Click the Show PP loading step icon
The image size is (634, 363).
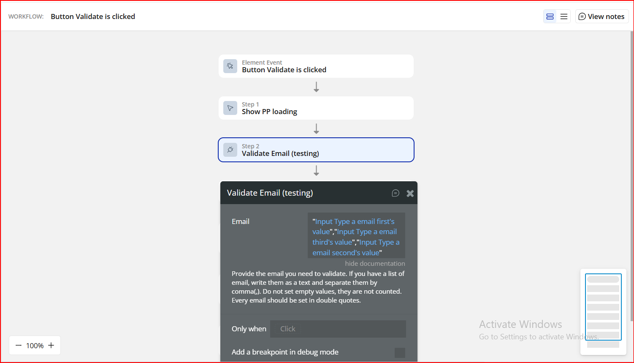tap(230, 108)
